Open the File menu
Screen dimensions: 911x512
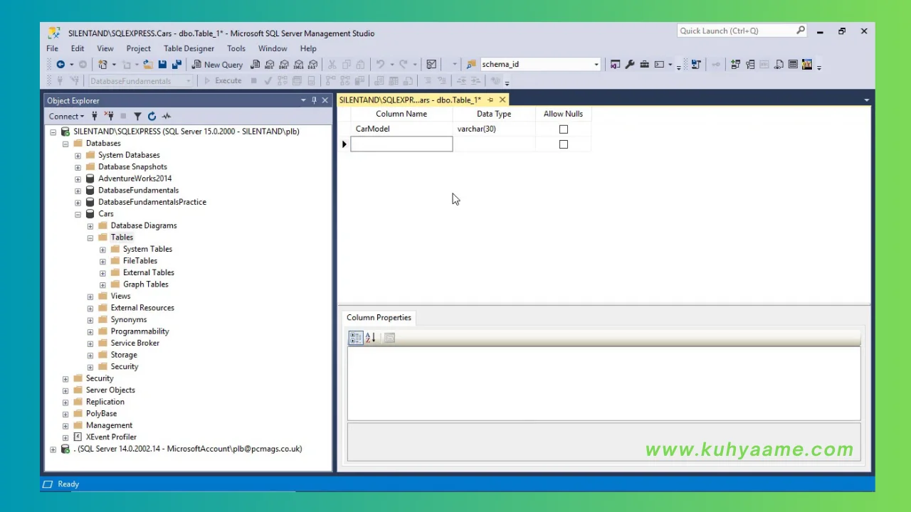[53, 48]
